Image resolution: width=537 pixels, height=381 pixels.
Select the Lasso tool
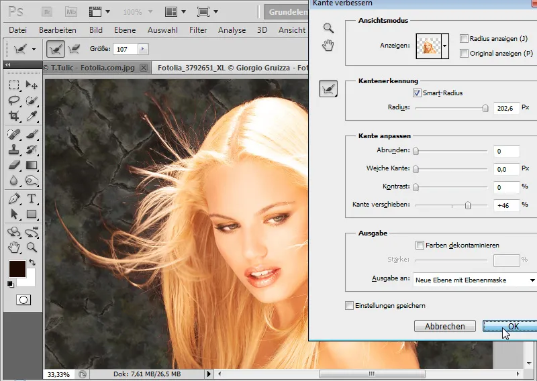pyautogui.click(x=14, y=101)
